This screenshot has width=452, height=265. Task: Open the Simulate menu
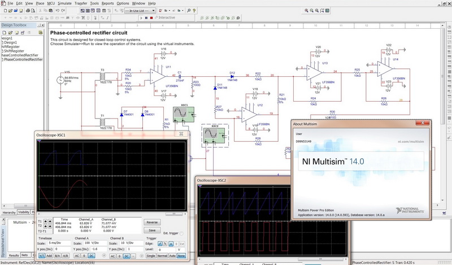coord(64,3)
